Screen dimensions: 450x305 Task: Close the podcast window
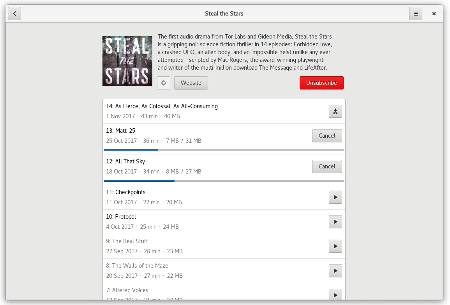[434, 14]
